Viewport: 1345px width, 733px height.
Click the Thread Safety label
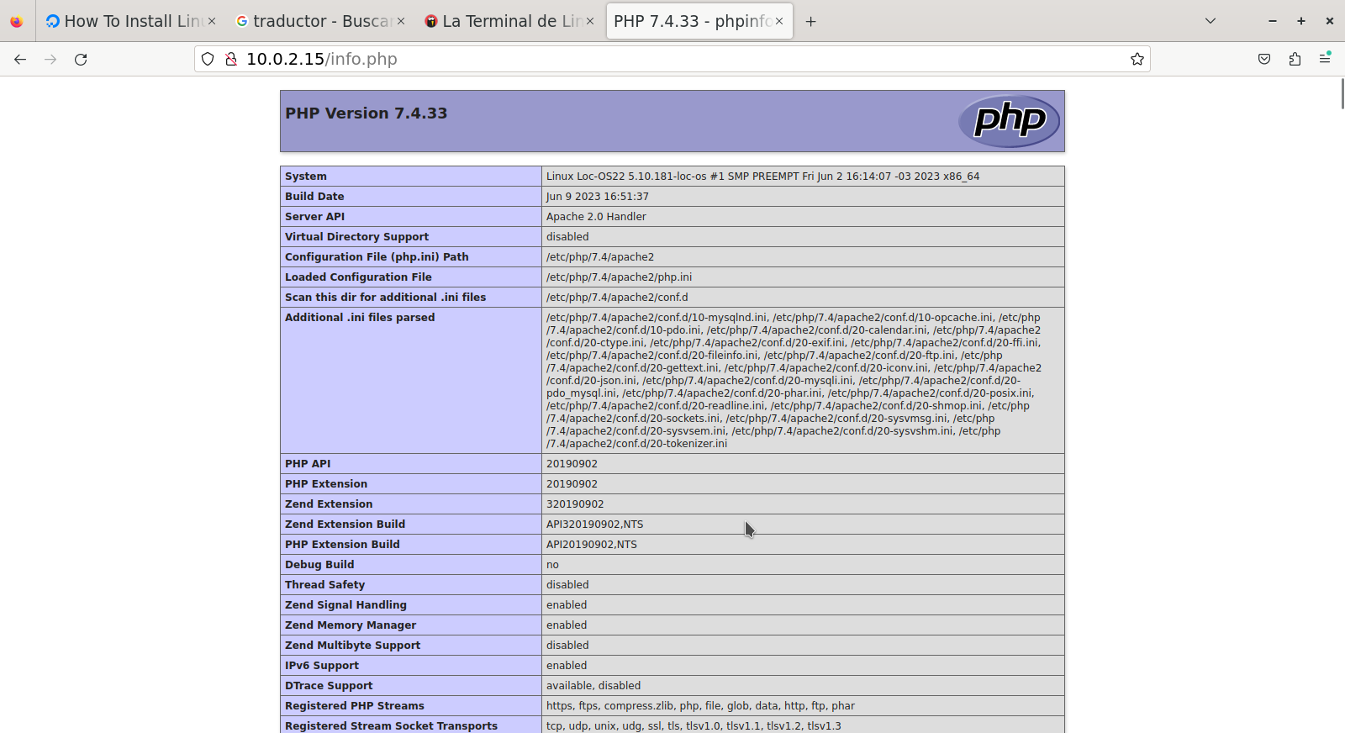coord(324,585)
